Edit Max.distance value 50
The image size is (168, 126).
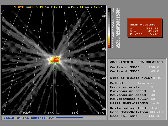point(153,99)
